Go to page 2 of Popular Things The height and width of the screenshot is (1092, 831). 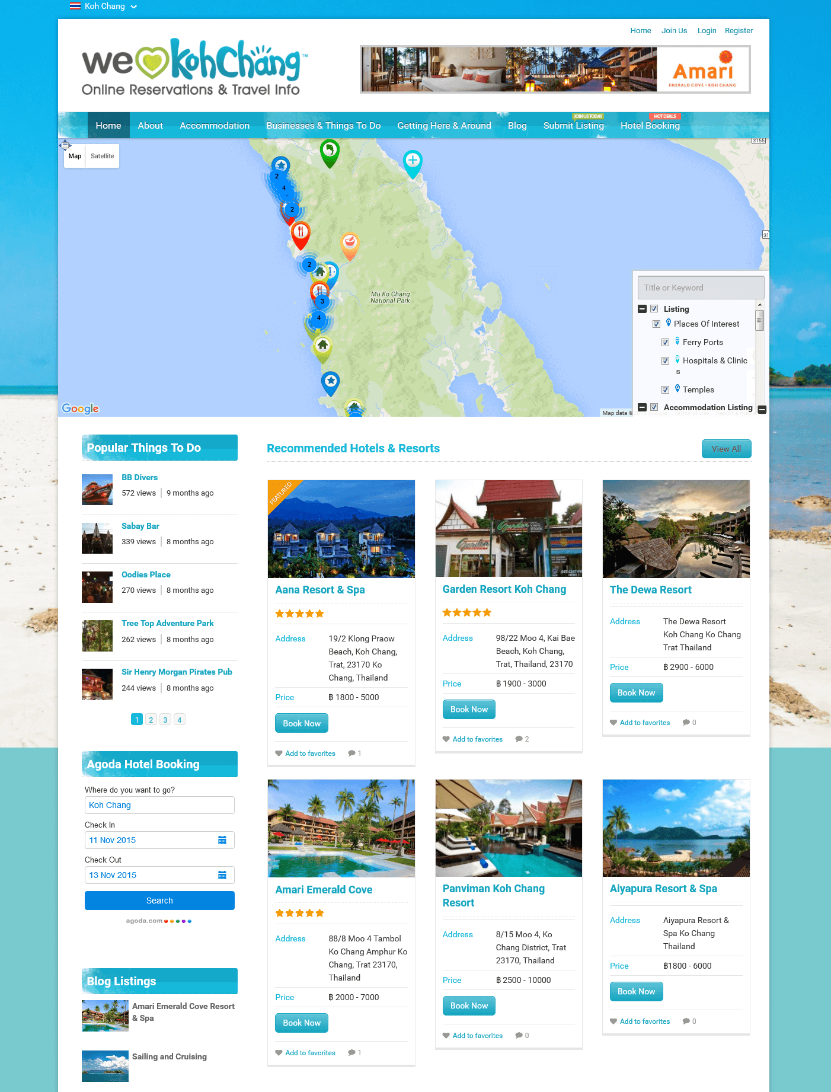click(151, 720)
